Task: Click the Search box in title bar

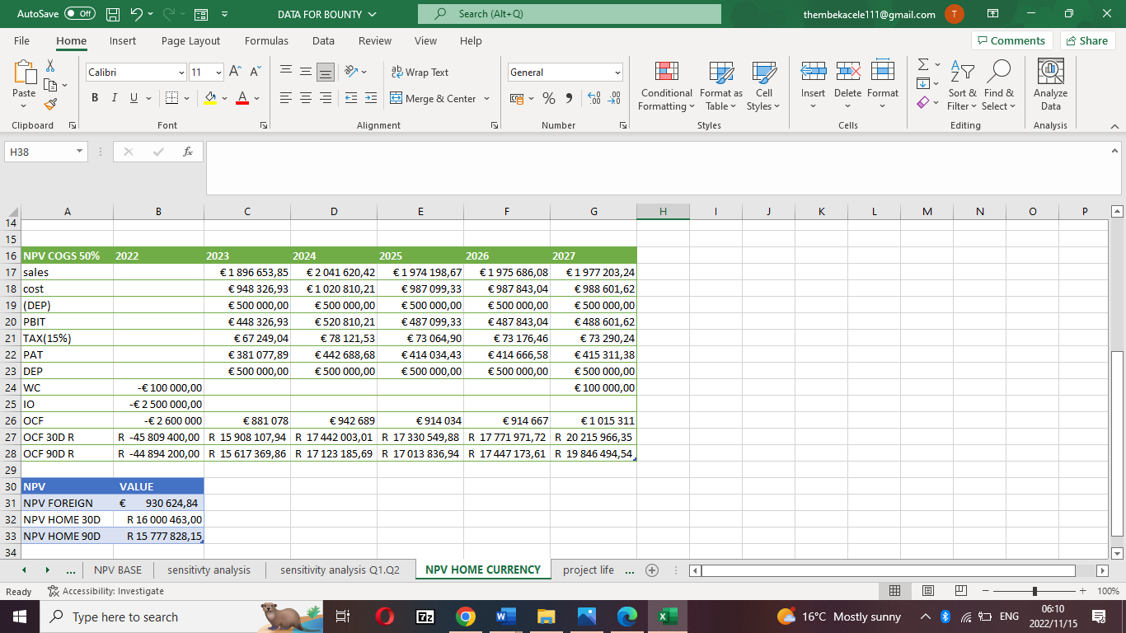Action: (x=570, y=14)
